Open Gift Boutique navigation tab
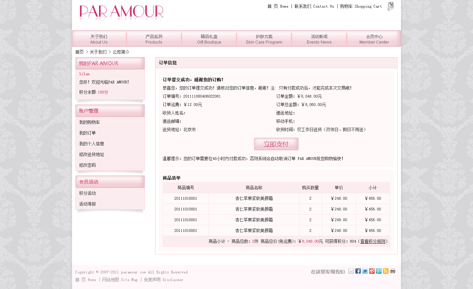The width and height of the screenshot is (473, 289). coord(209,39)
